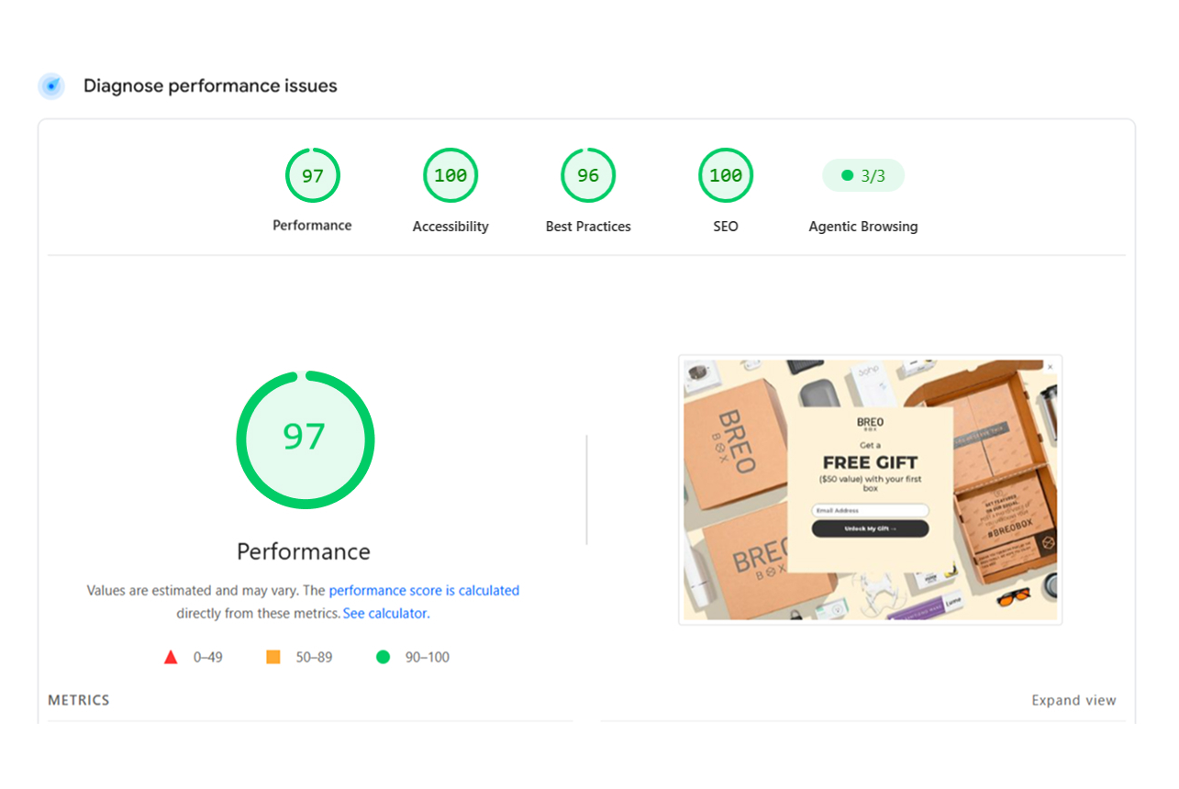Viewport: 1179px width, 789px height.
Task: Toggle the Expand view control
Action: click(x=1073, y=700)
